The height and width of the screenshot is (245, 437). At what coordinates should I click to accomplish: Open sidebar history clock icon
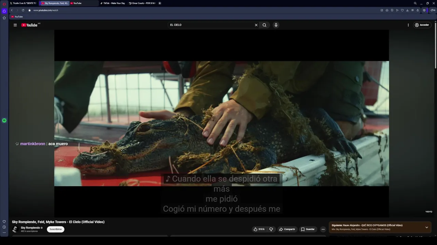click(x=4, y=227)
